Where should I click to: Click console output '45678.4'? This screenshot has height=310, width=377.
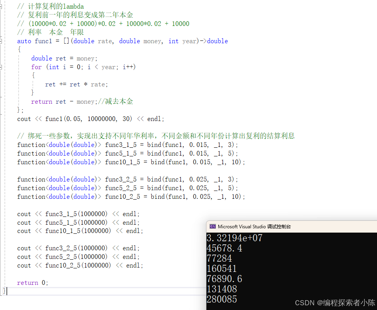point(224,248)
